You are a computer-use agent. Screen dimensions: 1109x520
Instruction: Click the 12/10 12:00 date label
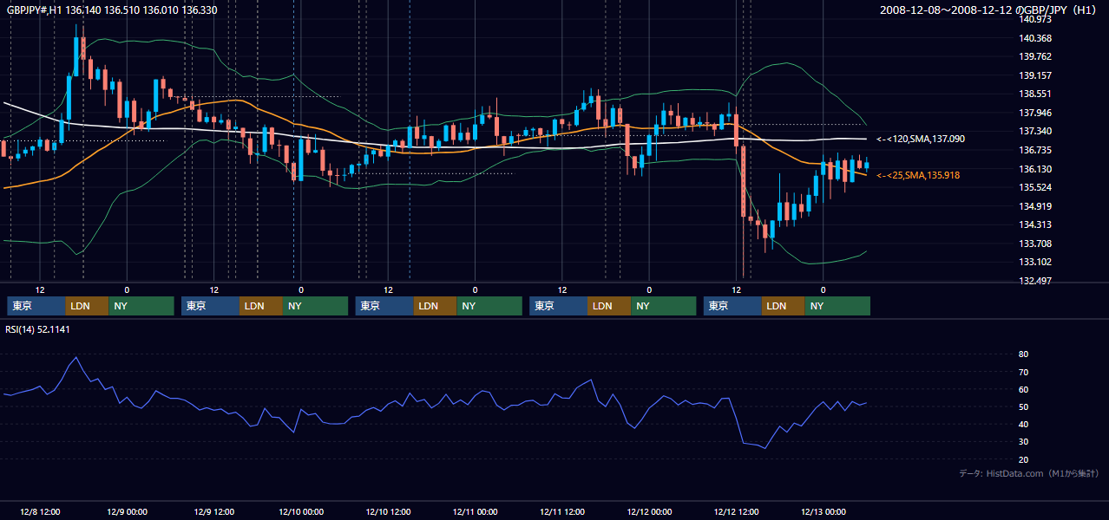coord(388,512)
